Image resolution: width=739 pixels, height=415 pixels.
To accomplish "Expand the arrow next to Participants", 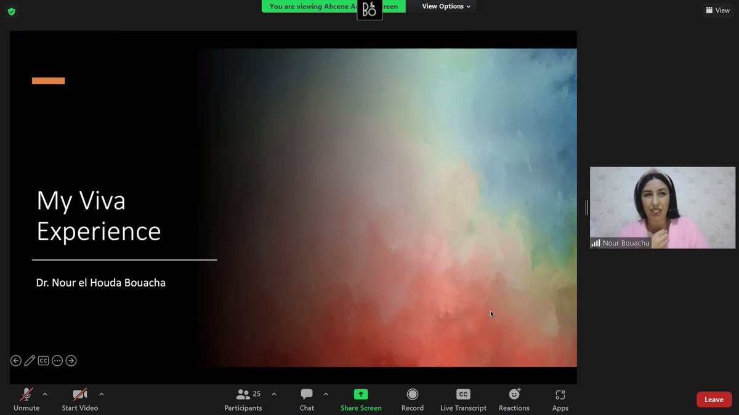I will pyautogui.click(x=274, y=394).
